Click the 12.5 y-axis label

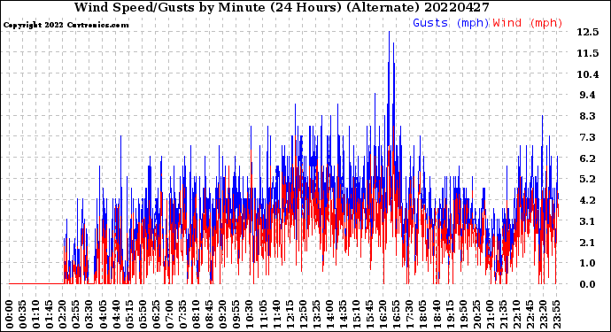pyautogui.click(x=588, y=32)
